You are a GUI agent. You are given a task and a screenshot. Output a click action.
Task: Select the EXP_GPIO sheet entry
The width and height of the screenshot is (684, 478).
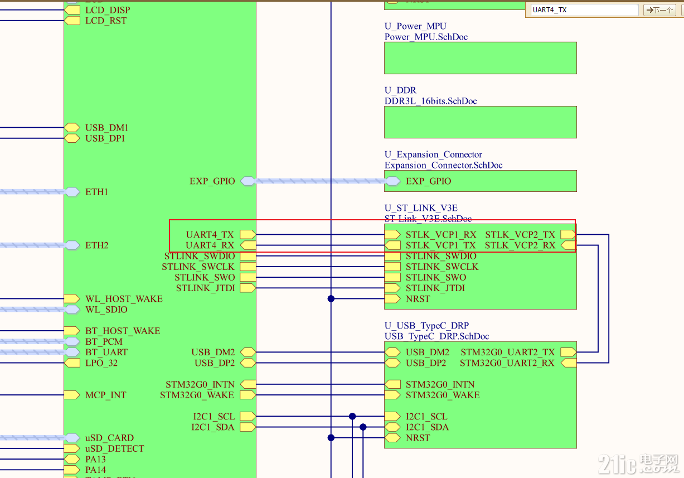pyautogui.click(x=392, y=181)
